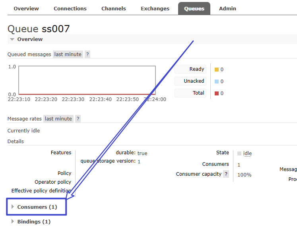The height and width of the screenshot is (233, 297).
Task: Change Message rates last minute range
Action: click(x=58, y=118)
